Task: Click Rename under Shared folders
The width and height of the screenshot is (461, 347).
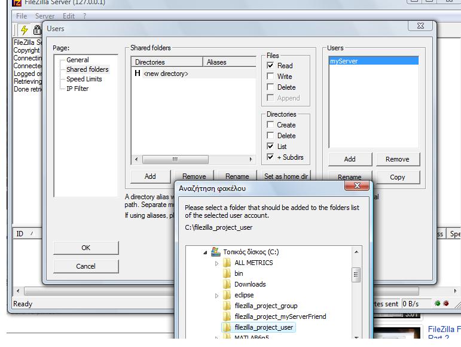Action: tap(237, 176)
